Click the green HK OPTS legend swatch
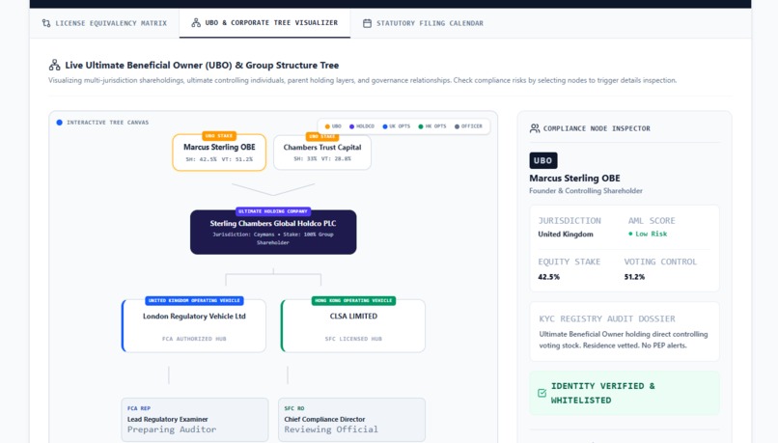 (421, 126)
